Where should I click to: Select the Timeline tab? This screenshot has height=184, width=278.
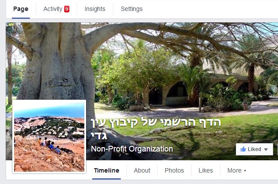tap(107, 170)
